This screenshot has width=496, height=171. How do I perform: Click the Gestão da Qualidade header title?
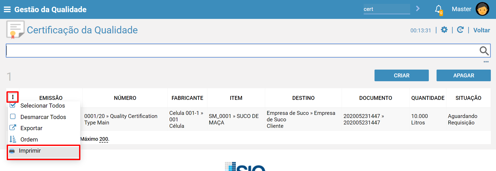pyautogui.click(x=50, y=10)
